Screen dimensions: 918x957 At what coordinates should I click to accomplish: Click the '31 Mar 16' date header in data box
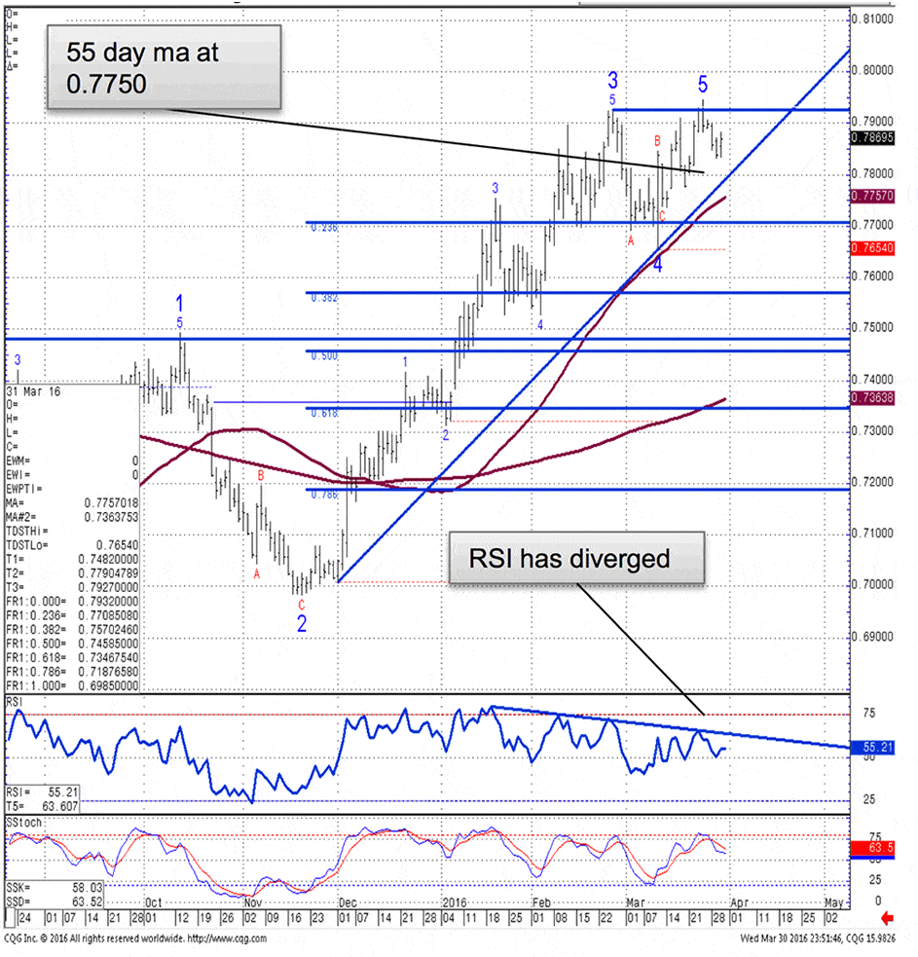tap(28, 391)
